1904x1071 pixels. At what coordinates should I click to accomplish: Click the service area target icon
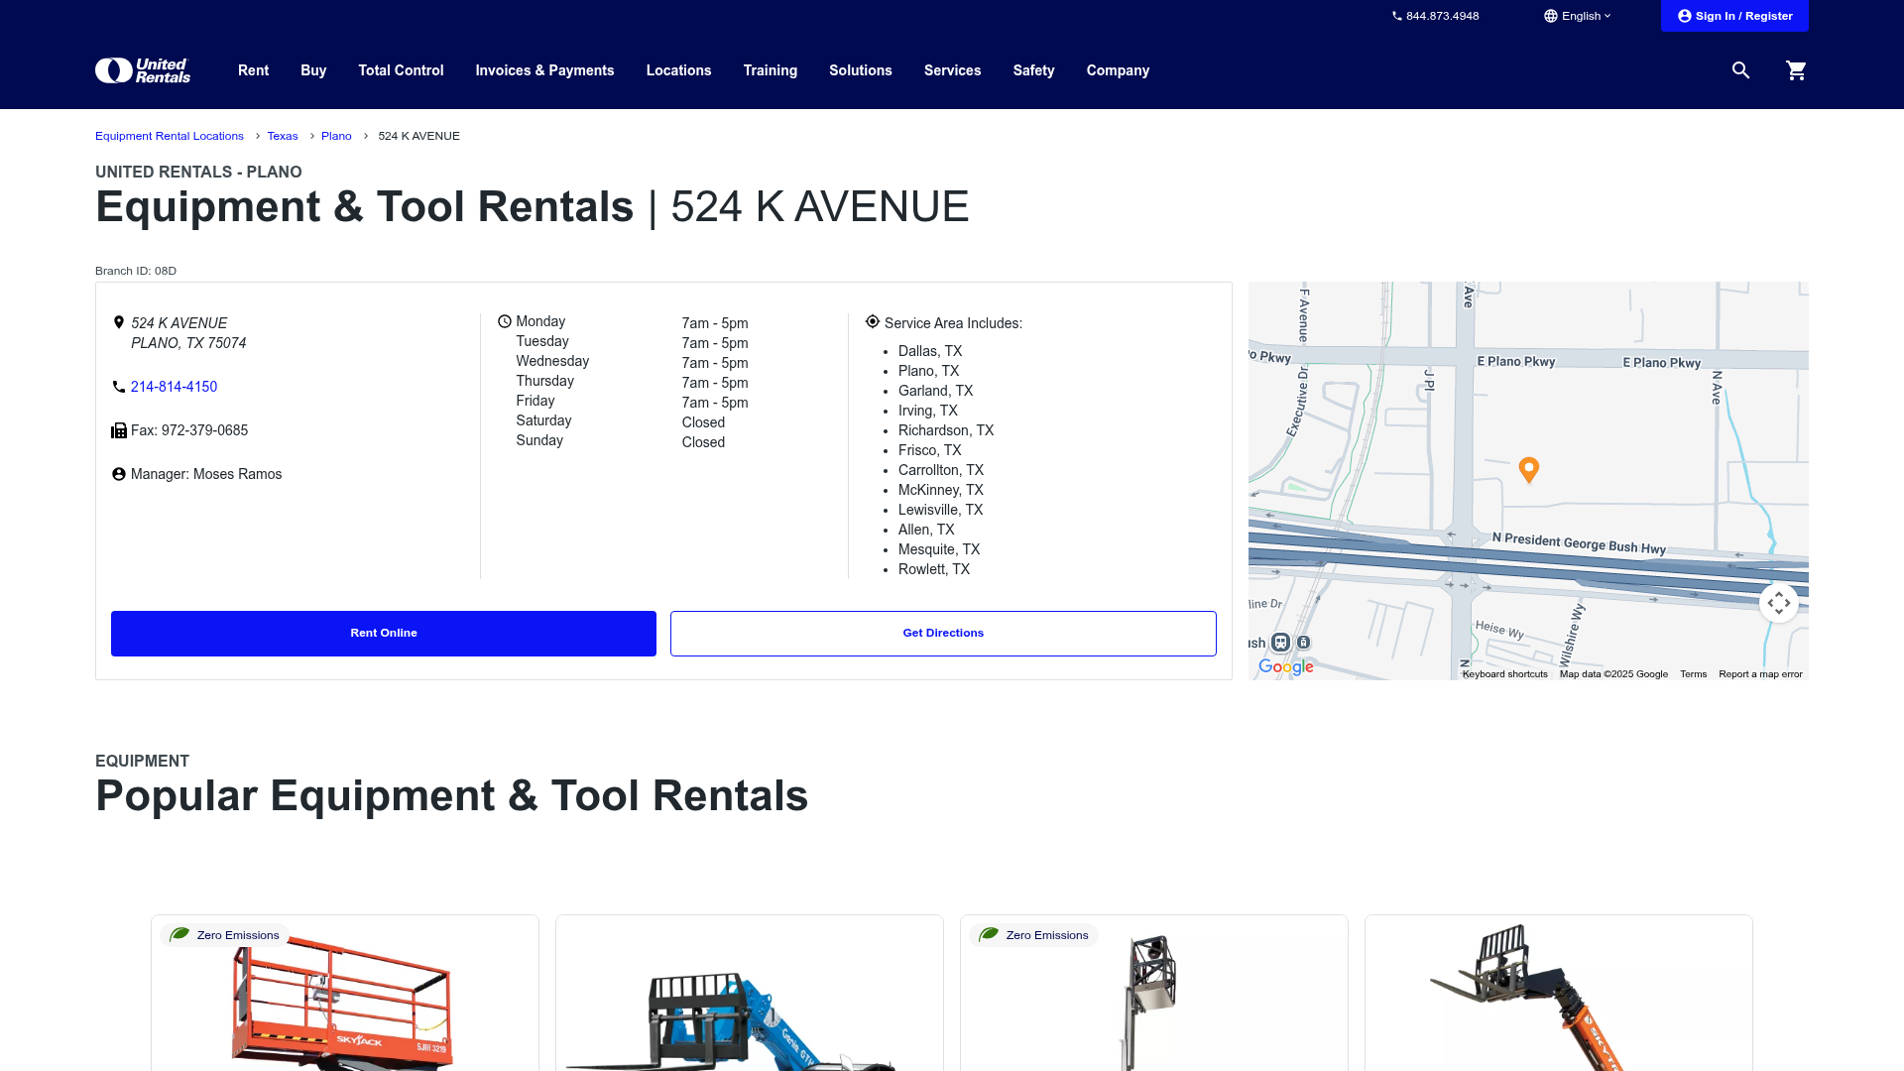(873, 320)
